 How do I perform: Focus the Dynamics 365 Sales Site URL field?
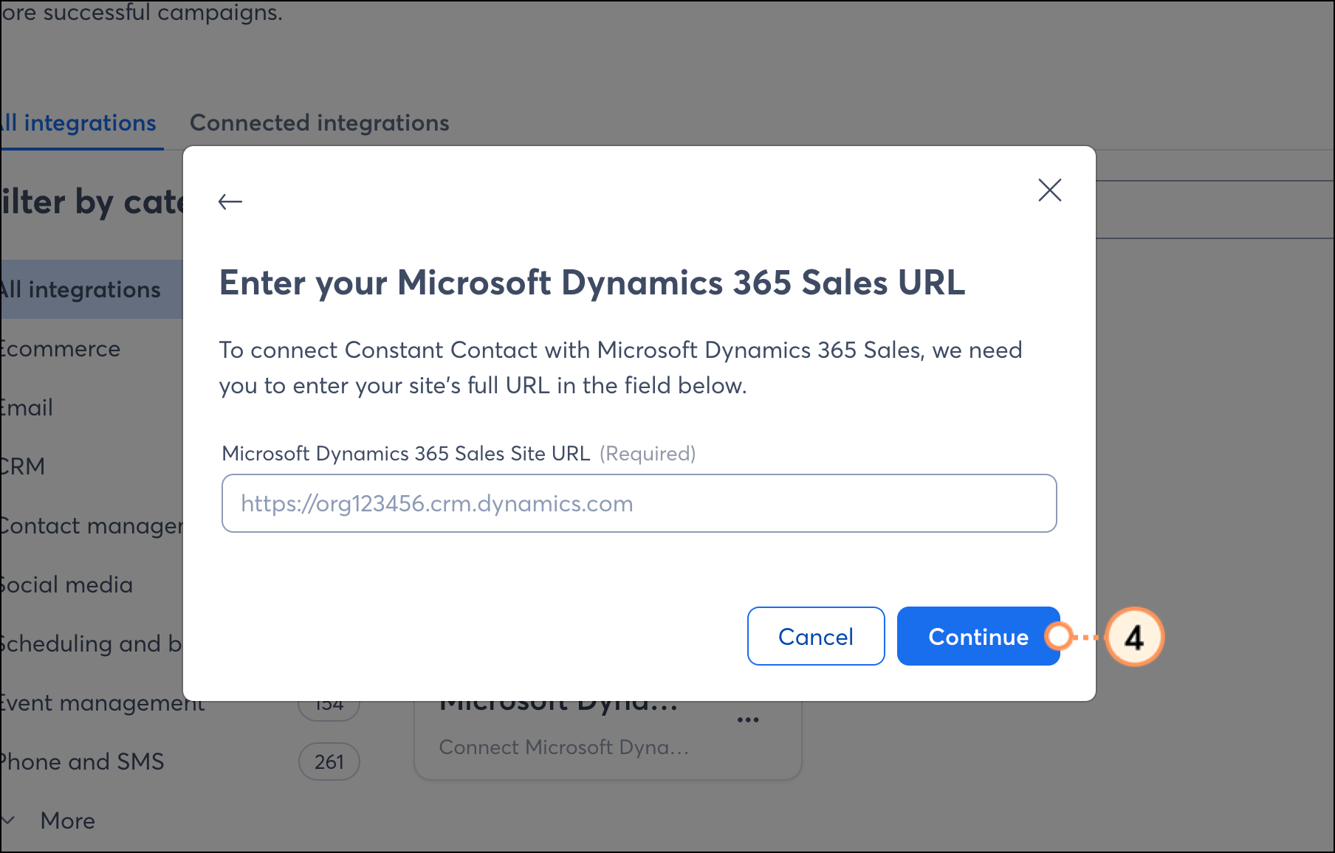coord(639,503)
